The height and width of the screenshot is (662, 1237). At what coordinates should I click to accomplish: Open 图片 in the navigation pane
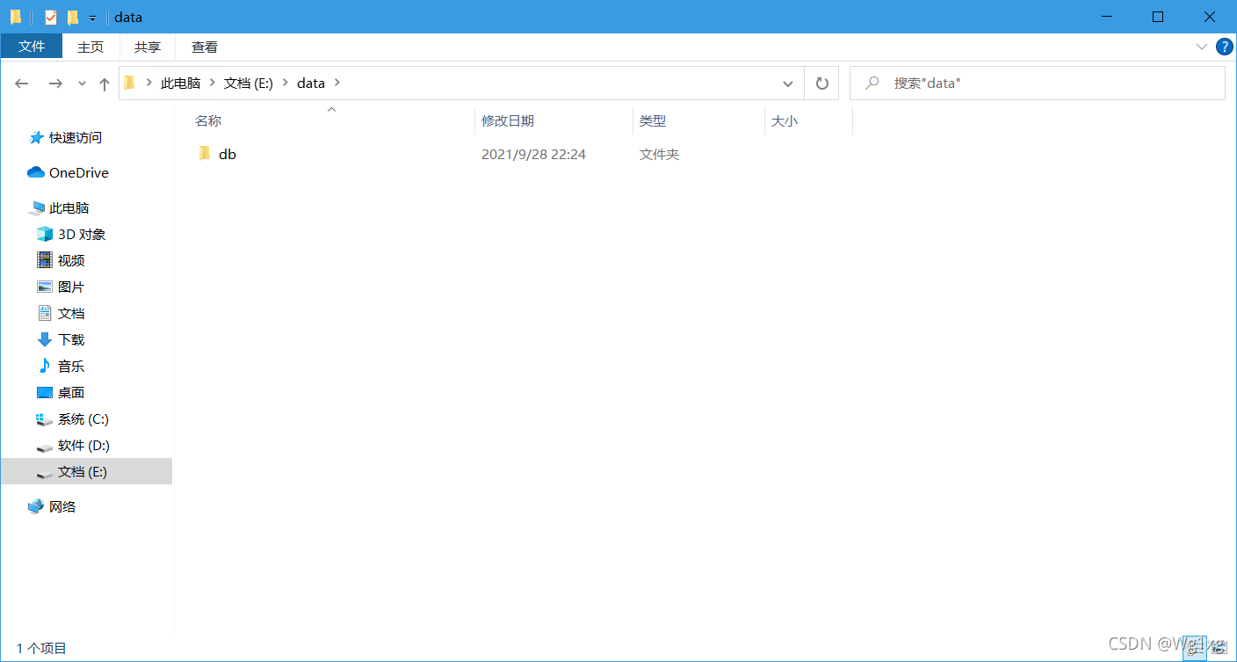tap(71, 287)
